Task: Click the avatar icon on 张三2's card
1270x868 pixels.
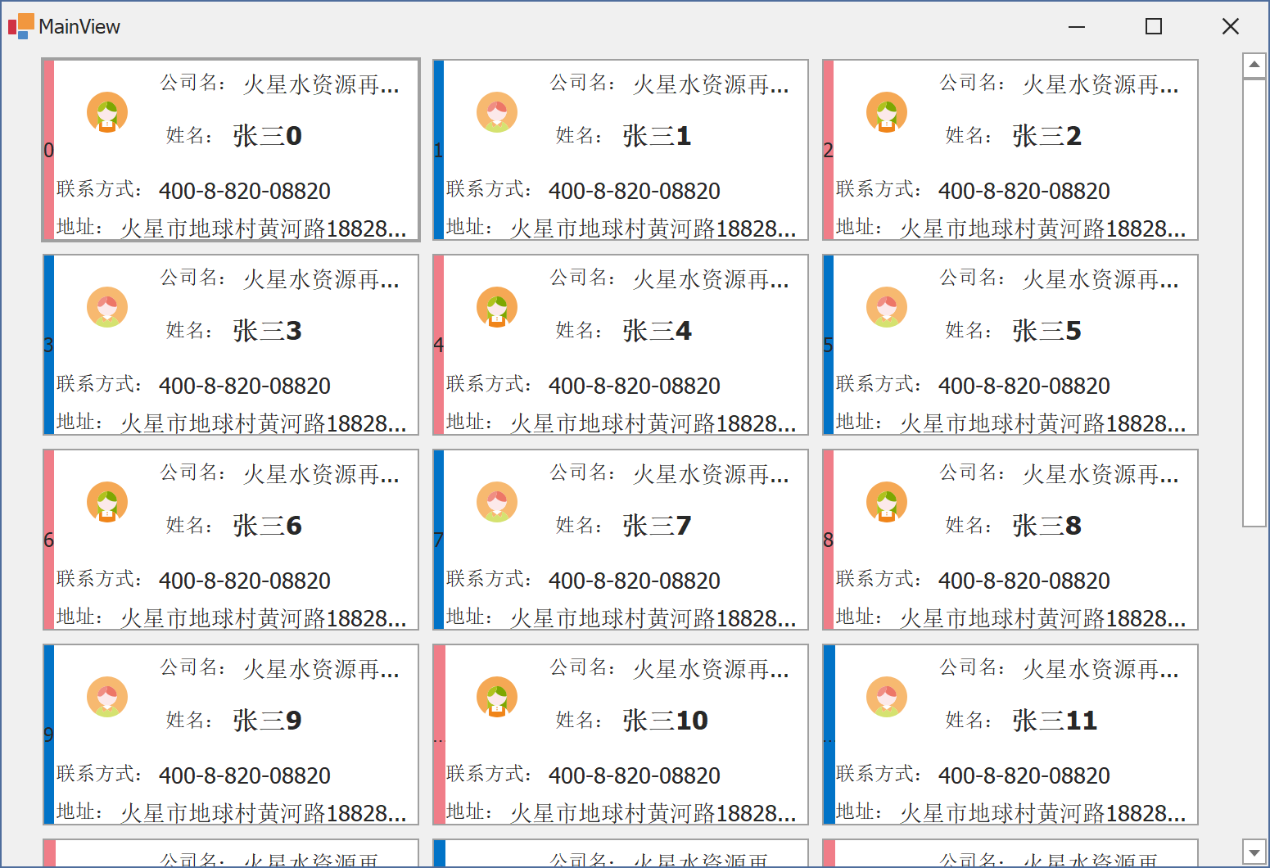Action: 885,113
